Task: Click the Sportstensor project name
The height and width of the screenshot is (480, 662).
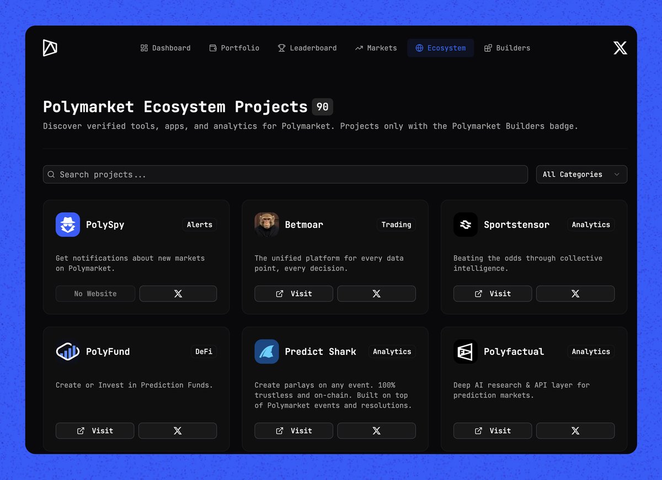Action: click(x=516, y=225)
